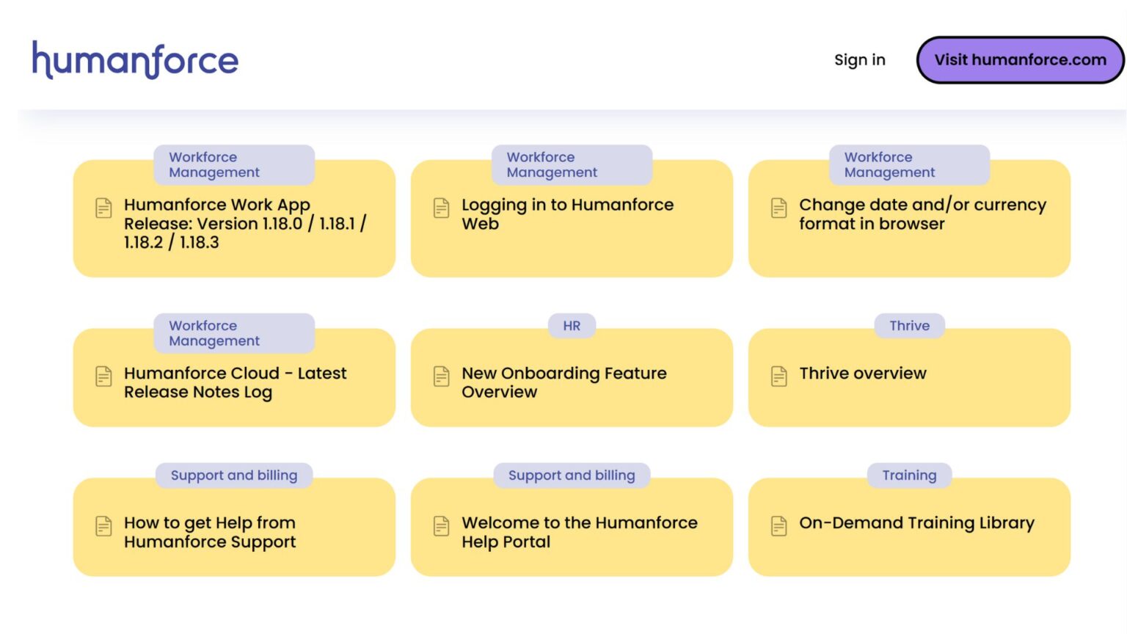
Task: Click the Humanforce logo
Action: [x=135, y=59]
